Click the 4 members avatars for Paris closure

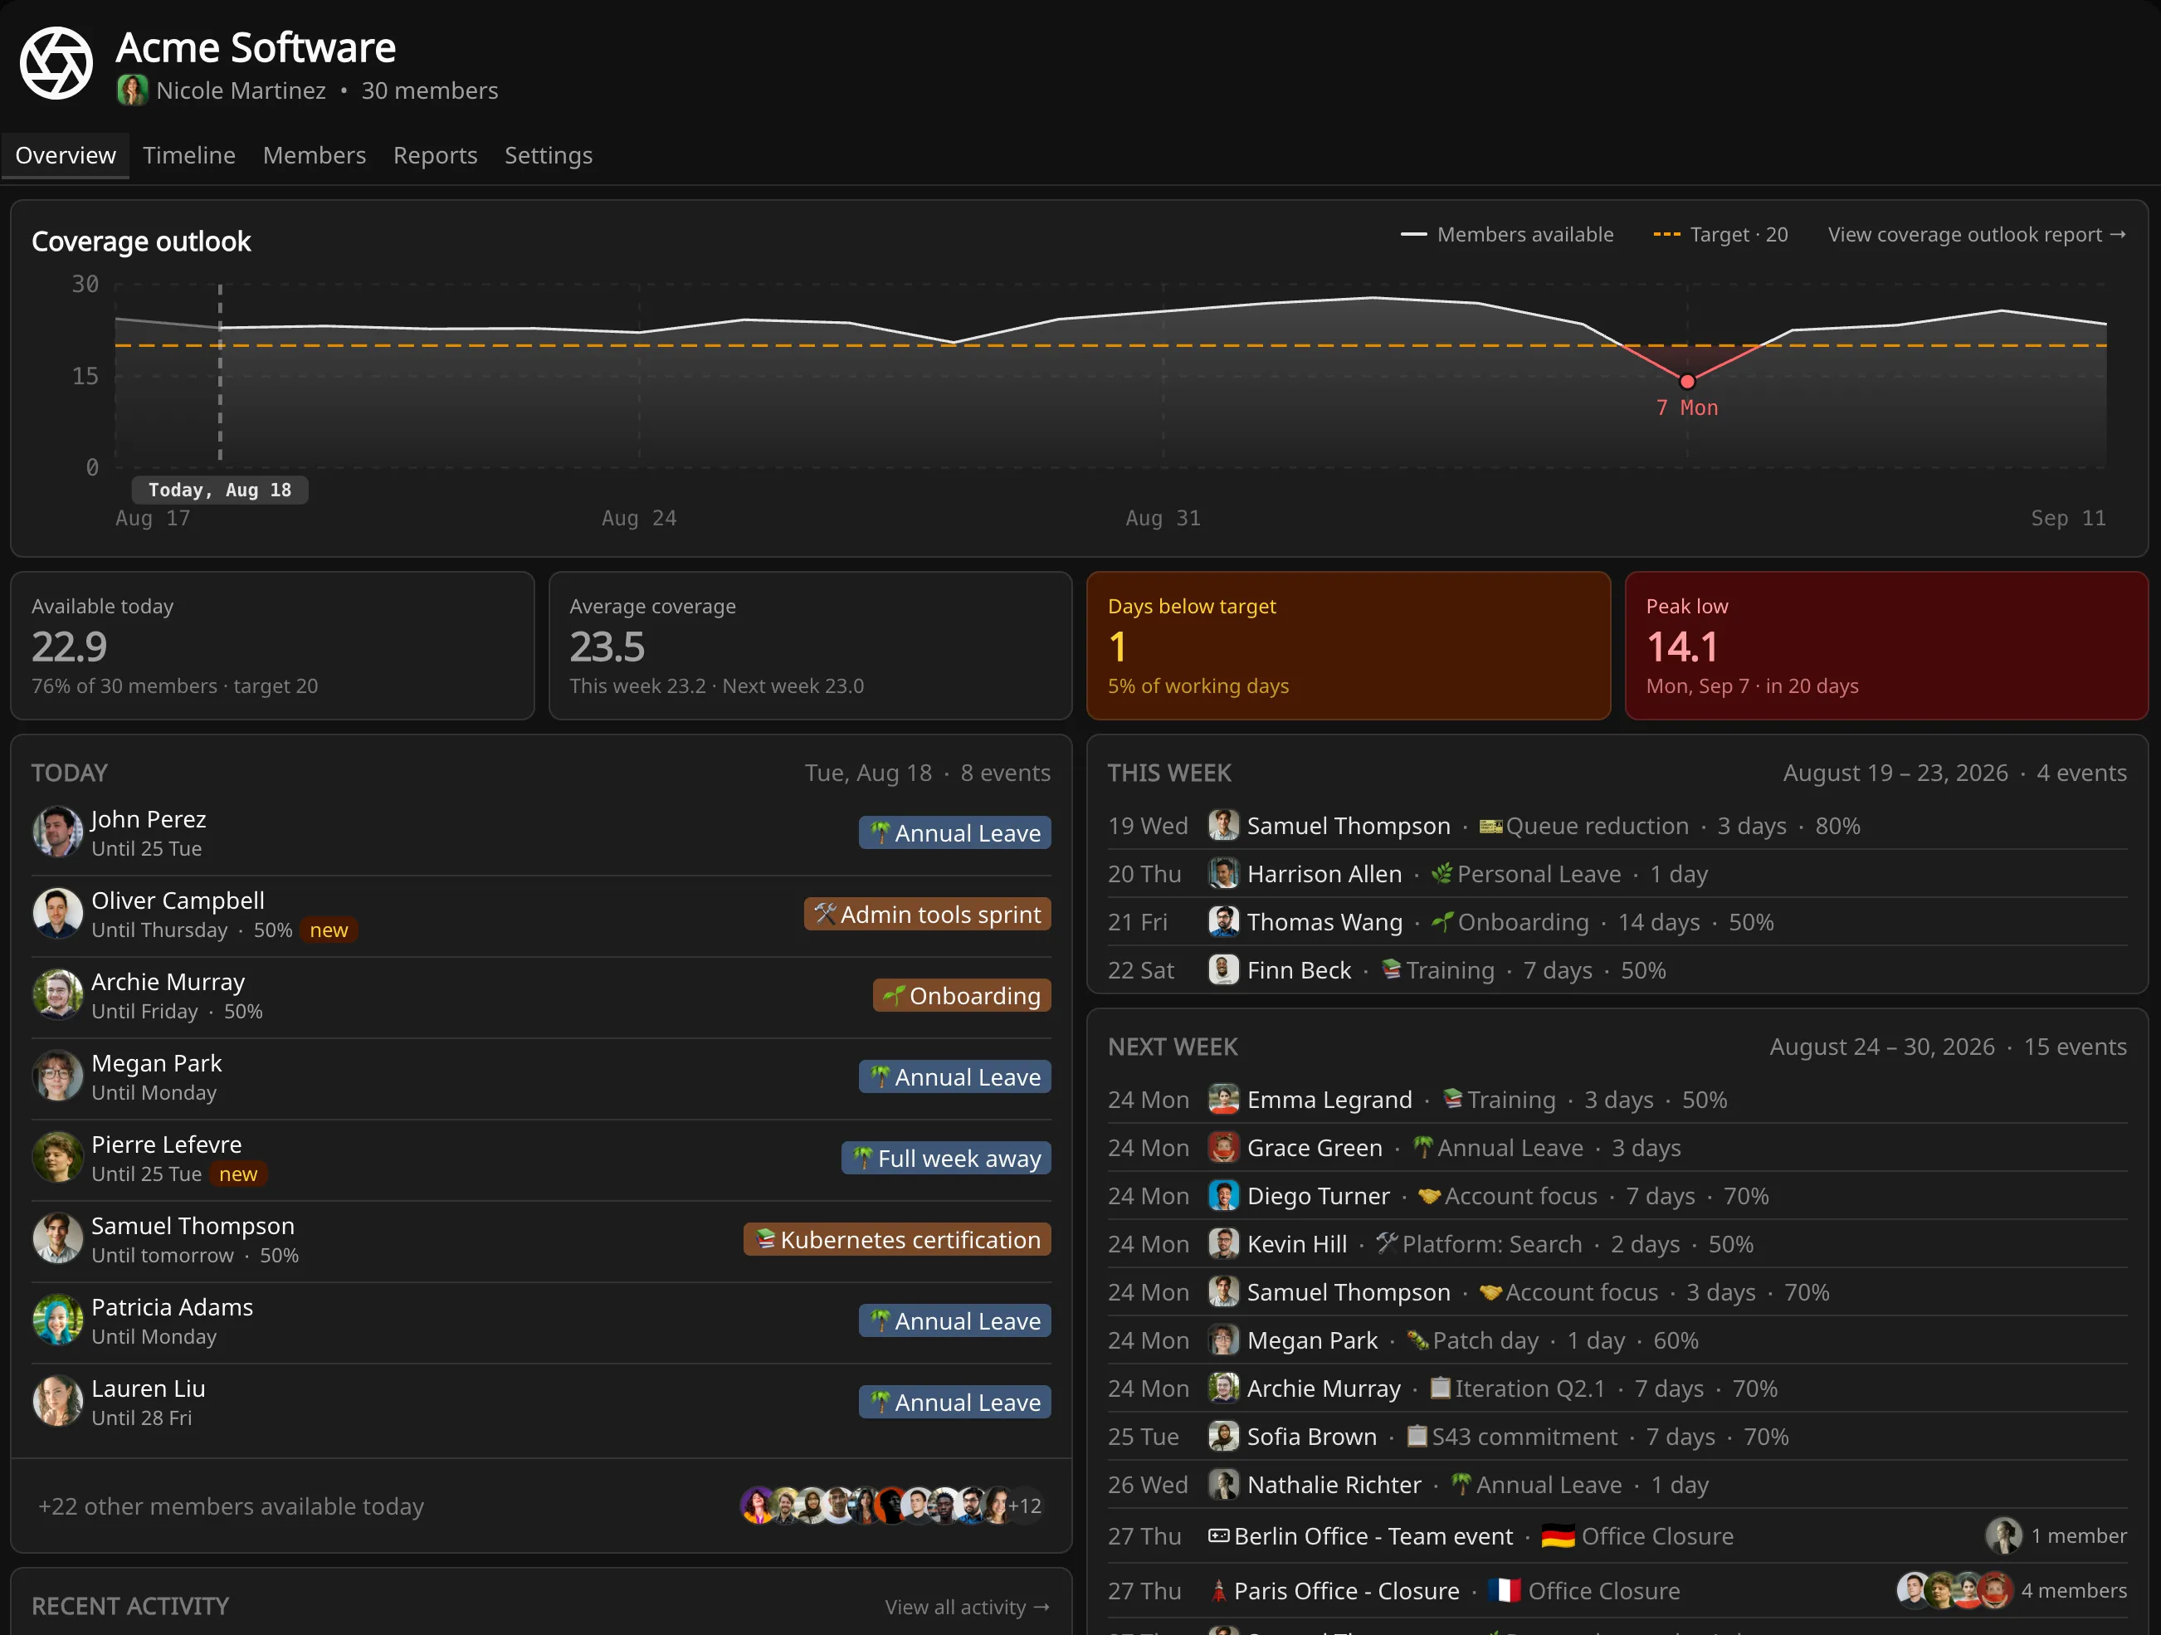point(1954,1591)
